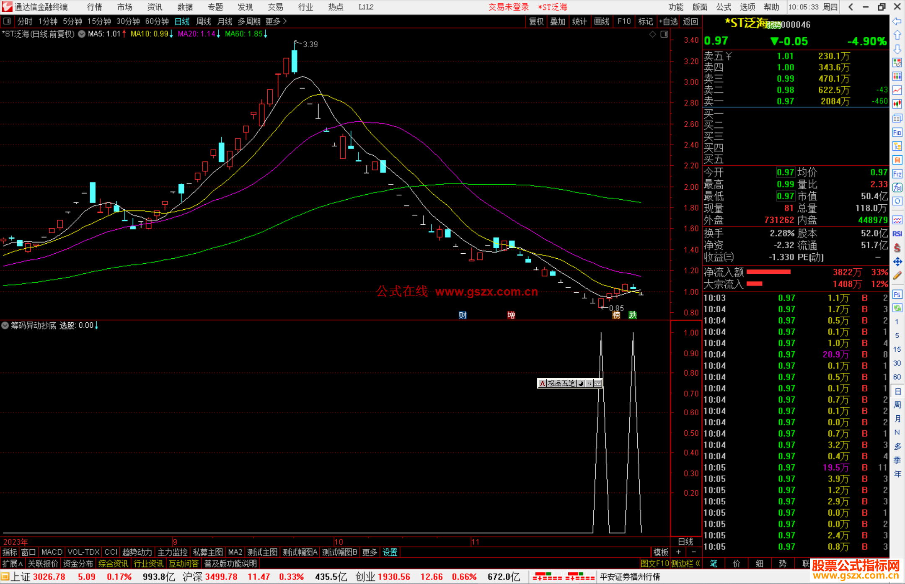Toggle the panel icon at chart top-right
905x584 pixels.
(664, 34)
